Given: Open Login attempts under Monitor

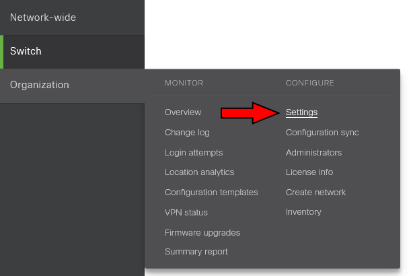Looking at the screenshot, I should tap(194, 153).
